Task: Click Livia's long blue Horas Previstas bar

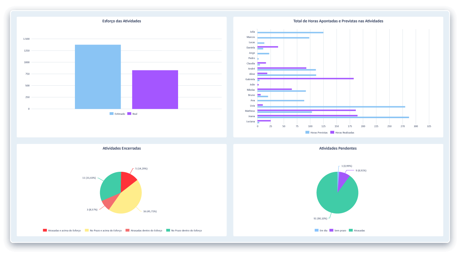Action: (x=331, y=107)
